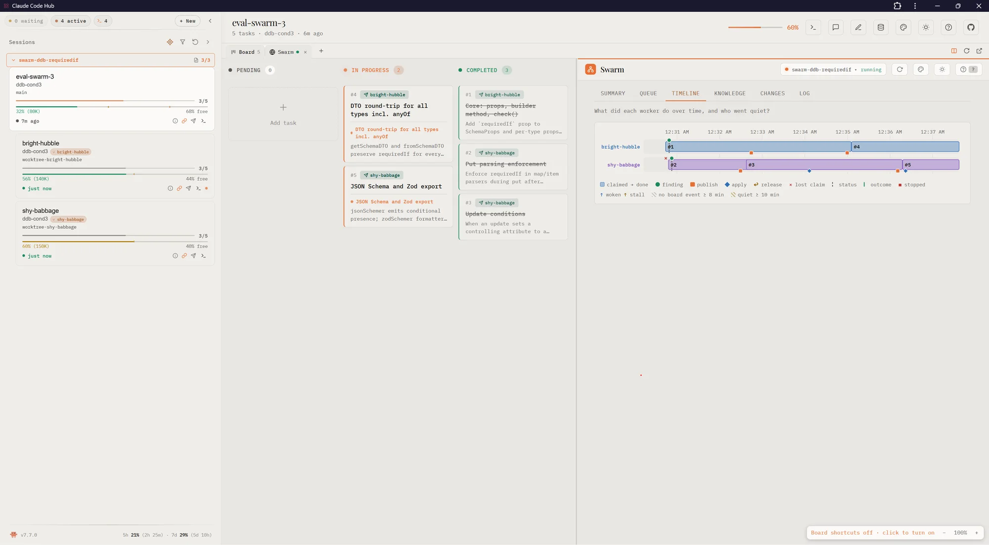Image resolution: width=989 pixels, height=545 pixels.
Task: Click the palette icon in main header
Action: tap(903, 28)
